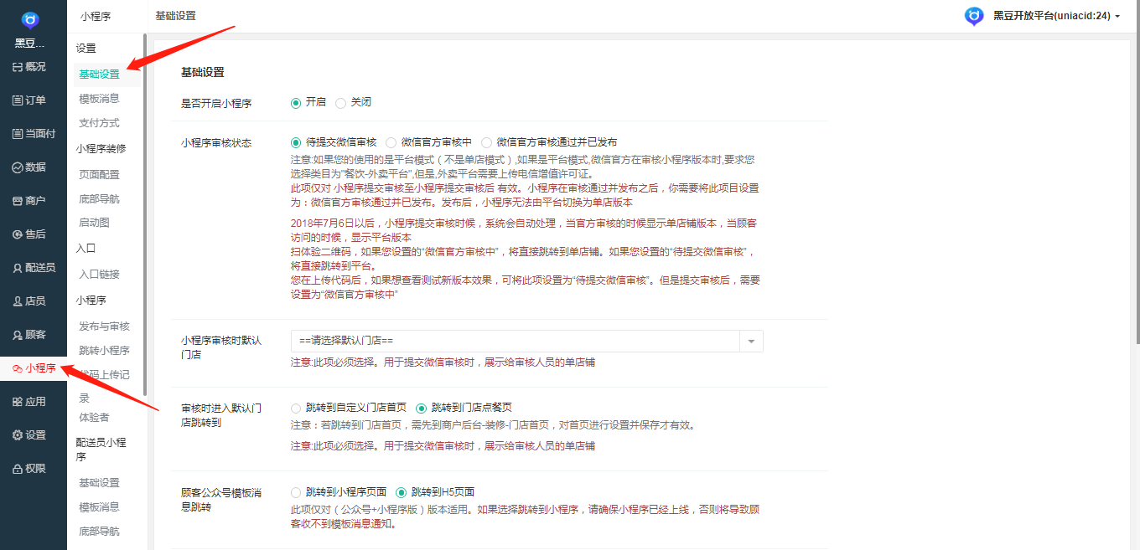Click the 小程序装修 section heading

101,149
